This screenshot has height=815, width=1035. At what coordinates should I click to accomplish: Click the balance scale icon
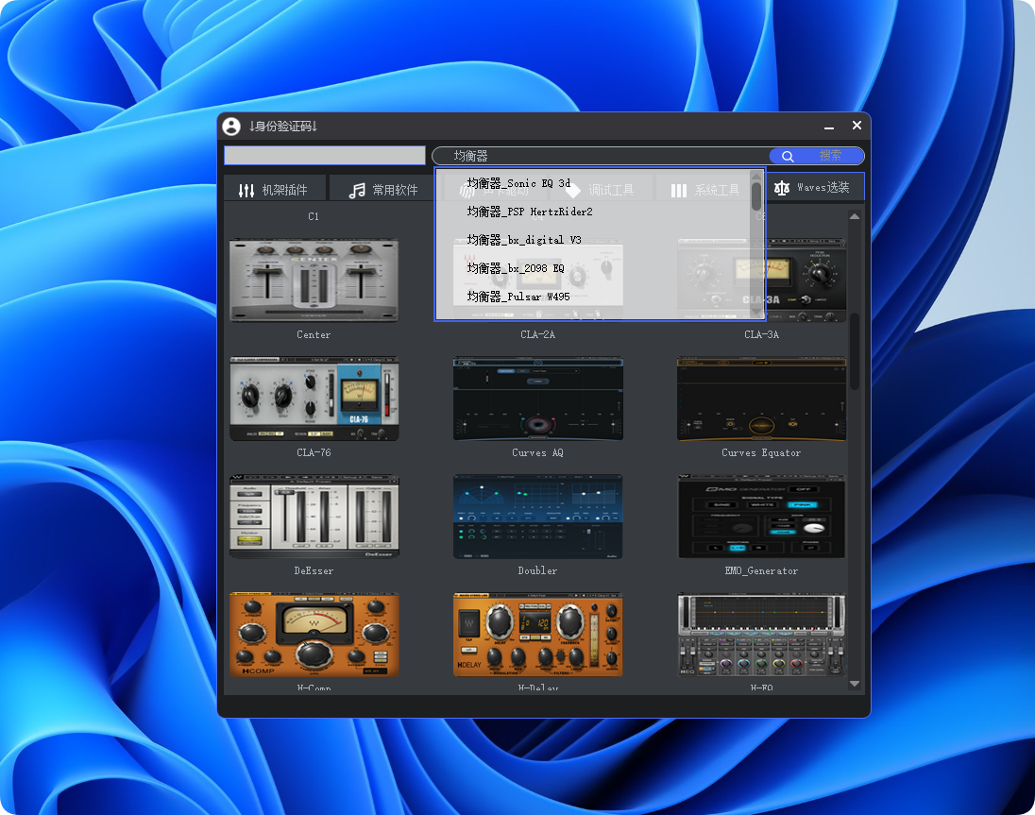point(782,188)
